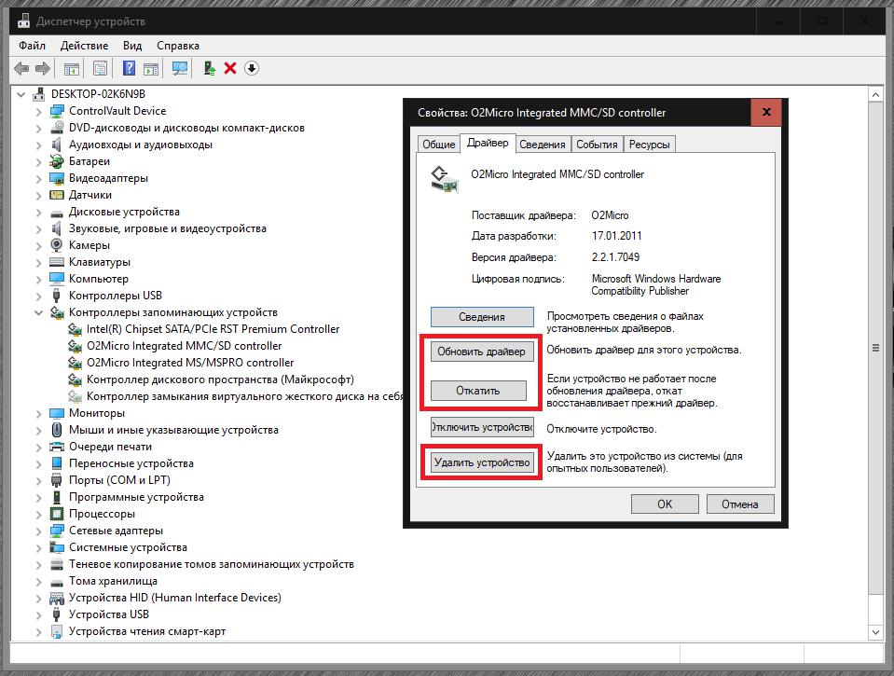Switch to the Общие tab

tap(438, 145)
